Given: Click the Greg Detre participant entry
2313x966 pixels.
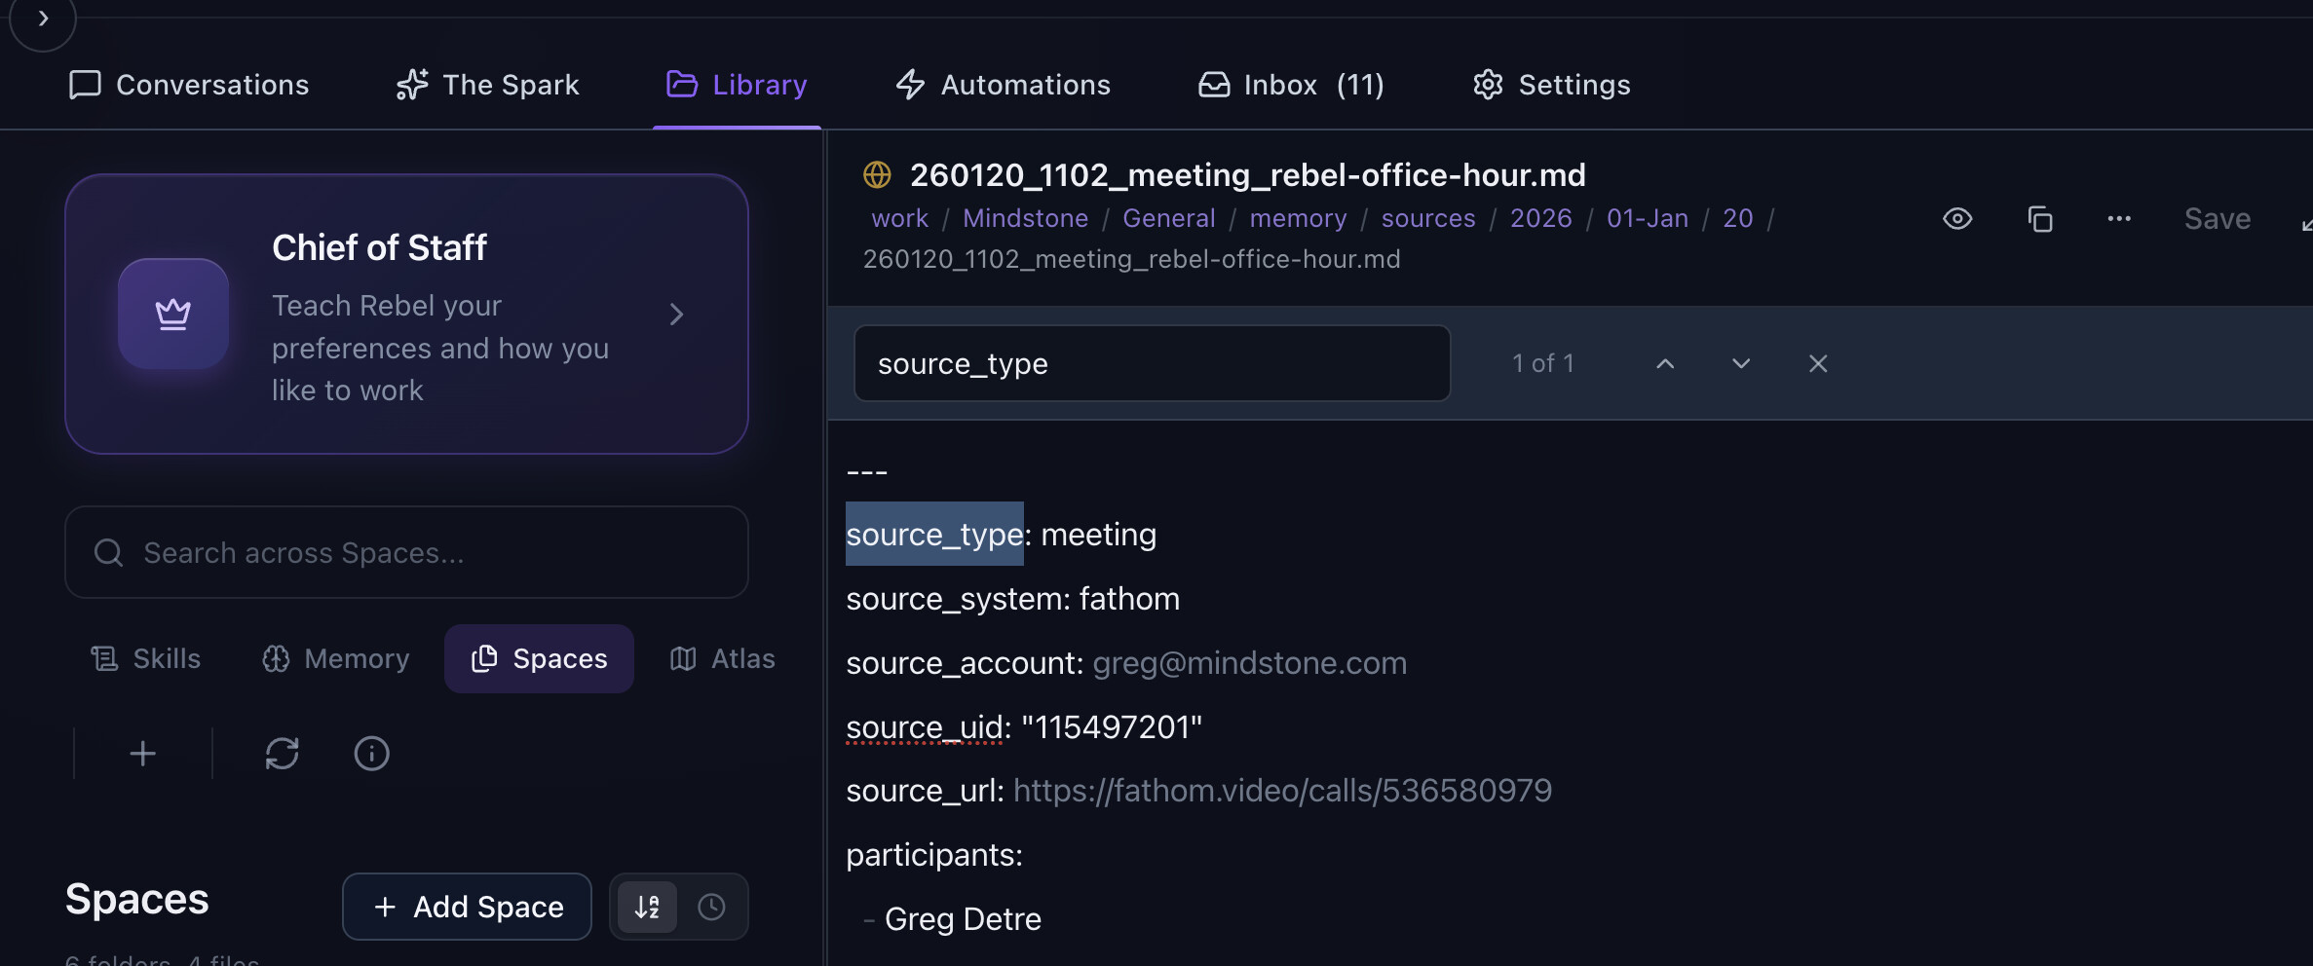Looking at the screenshot, I should (963, 919).
